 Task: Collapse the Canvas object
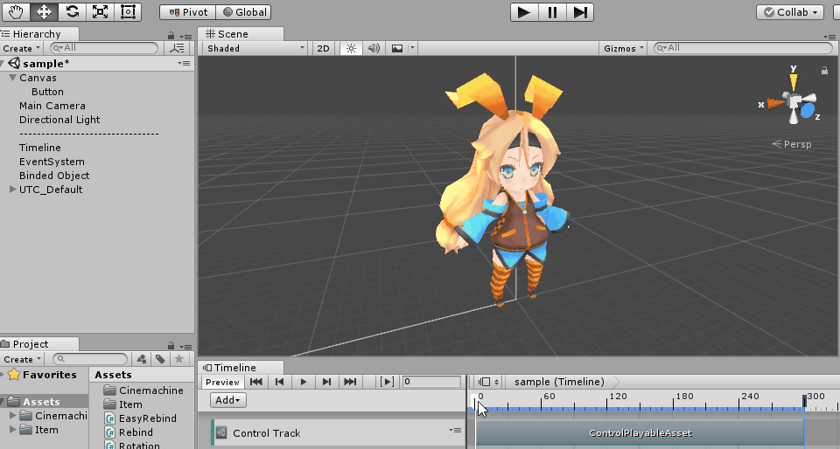[12, 78]
